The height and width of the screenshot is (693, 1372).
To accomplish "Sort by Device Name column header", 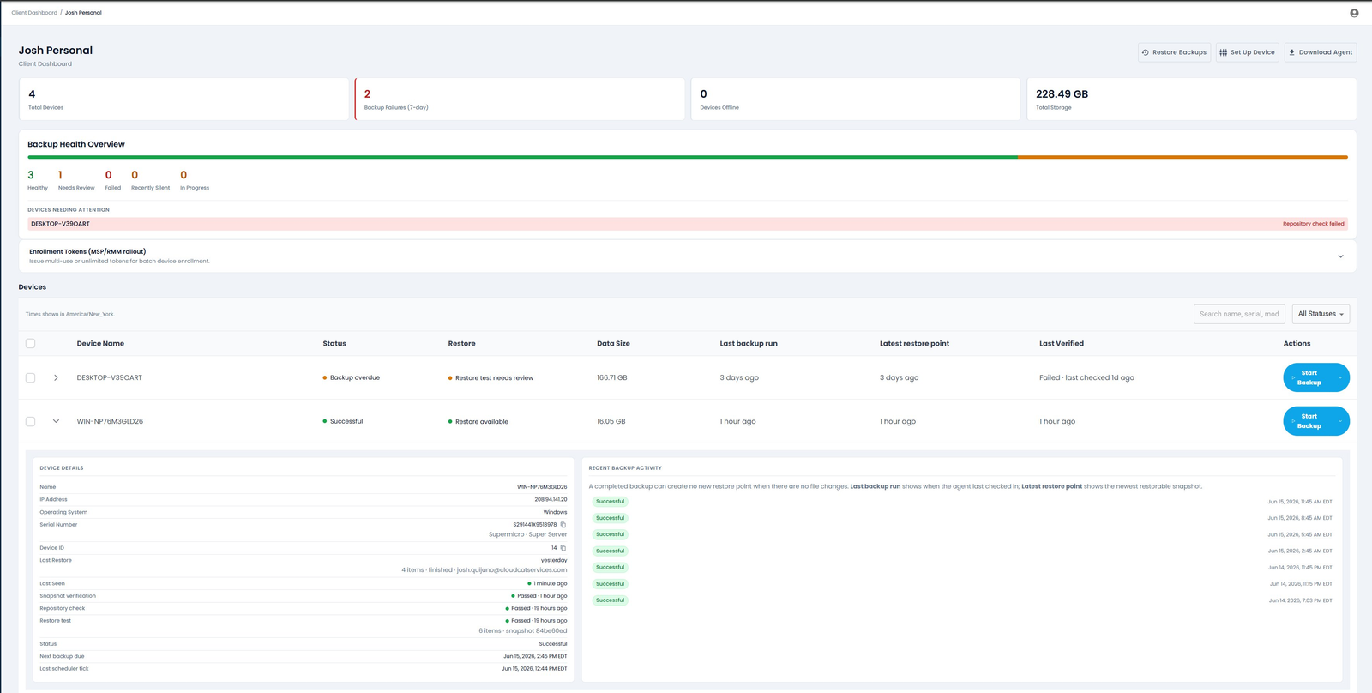I will 100,344.
